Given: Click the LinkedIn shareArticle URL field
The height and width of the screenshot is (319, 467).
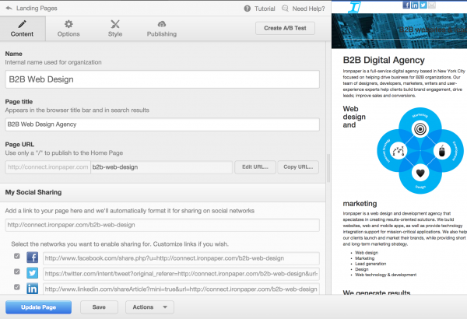Looking at the screenshot, I should 181,289.
